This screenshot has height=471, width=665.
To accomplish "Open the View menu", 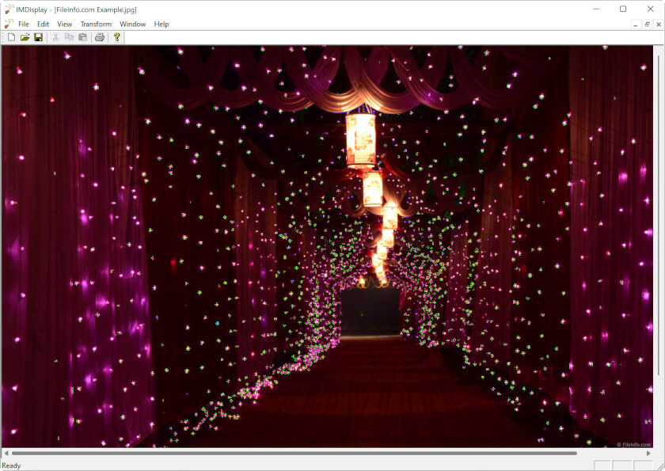I will pyautogui.click(x=64, y=24).
